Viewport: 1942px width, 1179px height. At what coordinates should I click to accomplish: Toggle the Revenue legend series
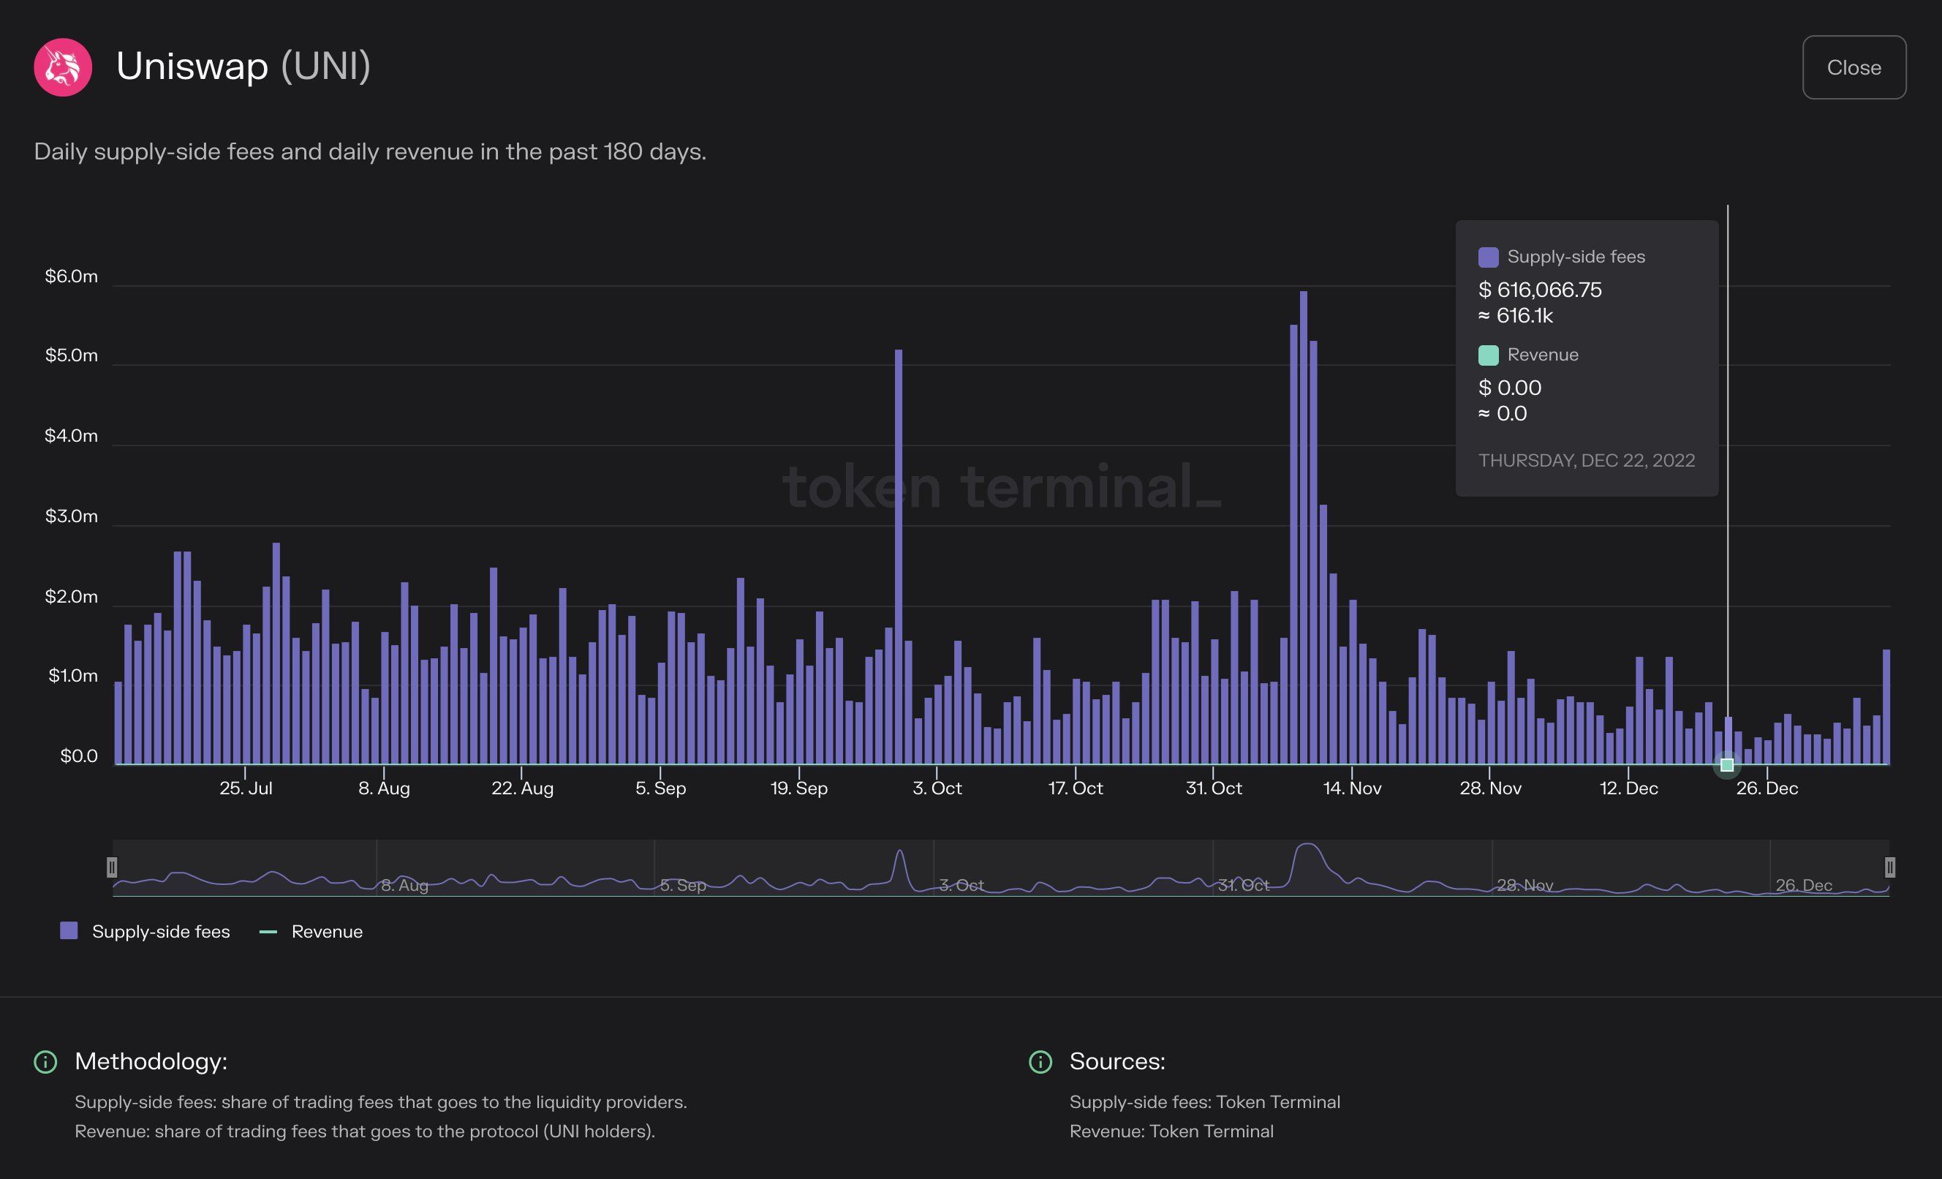click(x=326, y=931)
